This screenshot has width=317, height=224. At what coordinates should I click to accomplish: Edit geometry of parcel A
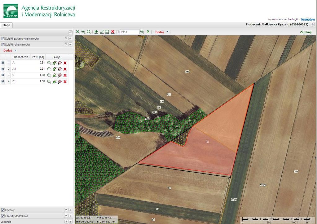(x=55, y=63)
